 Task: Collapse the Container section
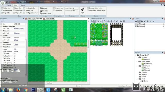tap(1, 42)
